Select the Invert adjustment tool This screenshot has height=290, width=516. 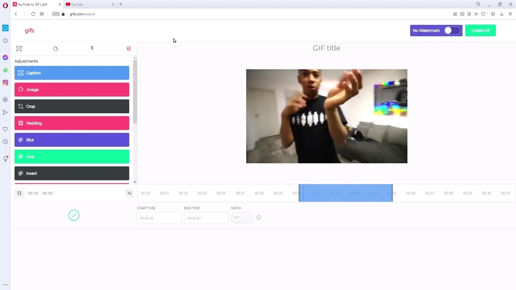(72, 173)
